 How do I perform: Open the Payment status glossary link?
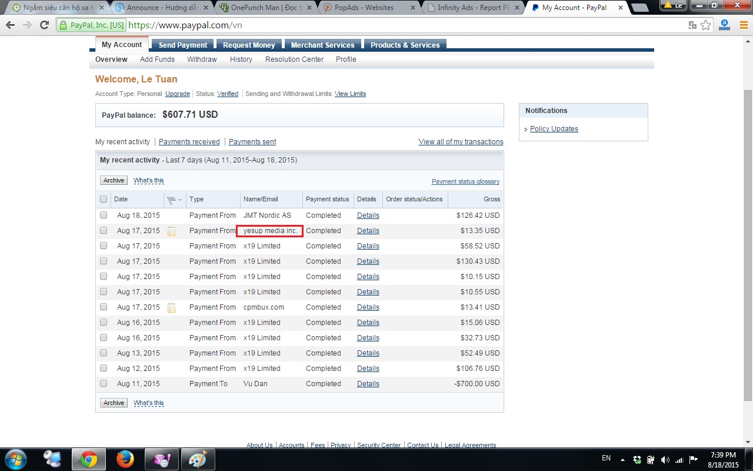tap(465, 181)
